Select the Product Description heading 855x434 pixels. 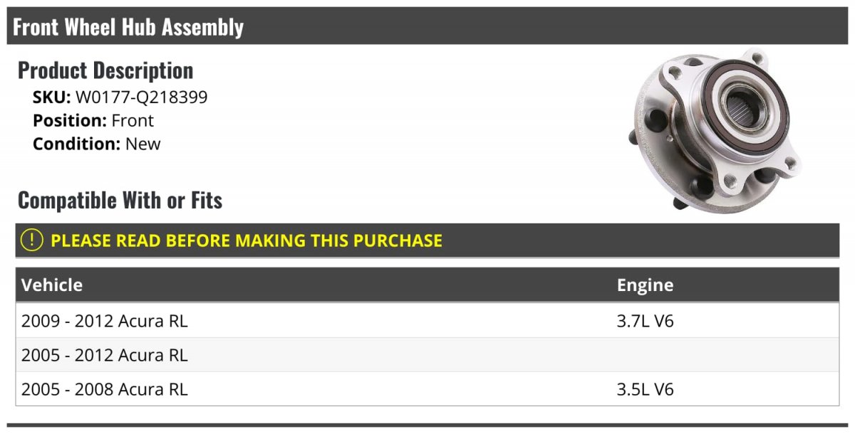coord(105,70)
